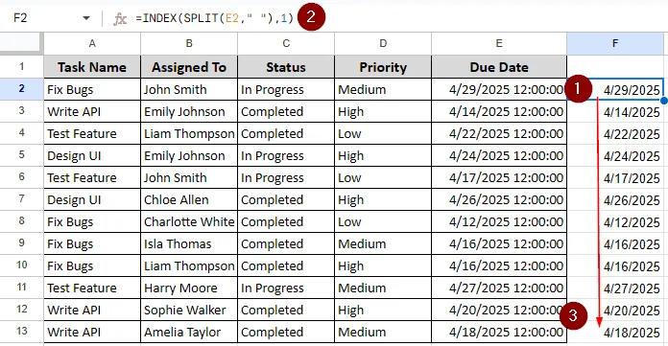Click the select-all corner box
Image resolution: width=668 pixels, height=346 pixels.
(x=21, y=43)
